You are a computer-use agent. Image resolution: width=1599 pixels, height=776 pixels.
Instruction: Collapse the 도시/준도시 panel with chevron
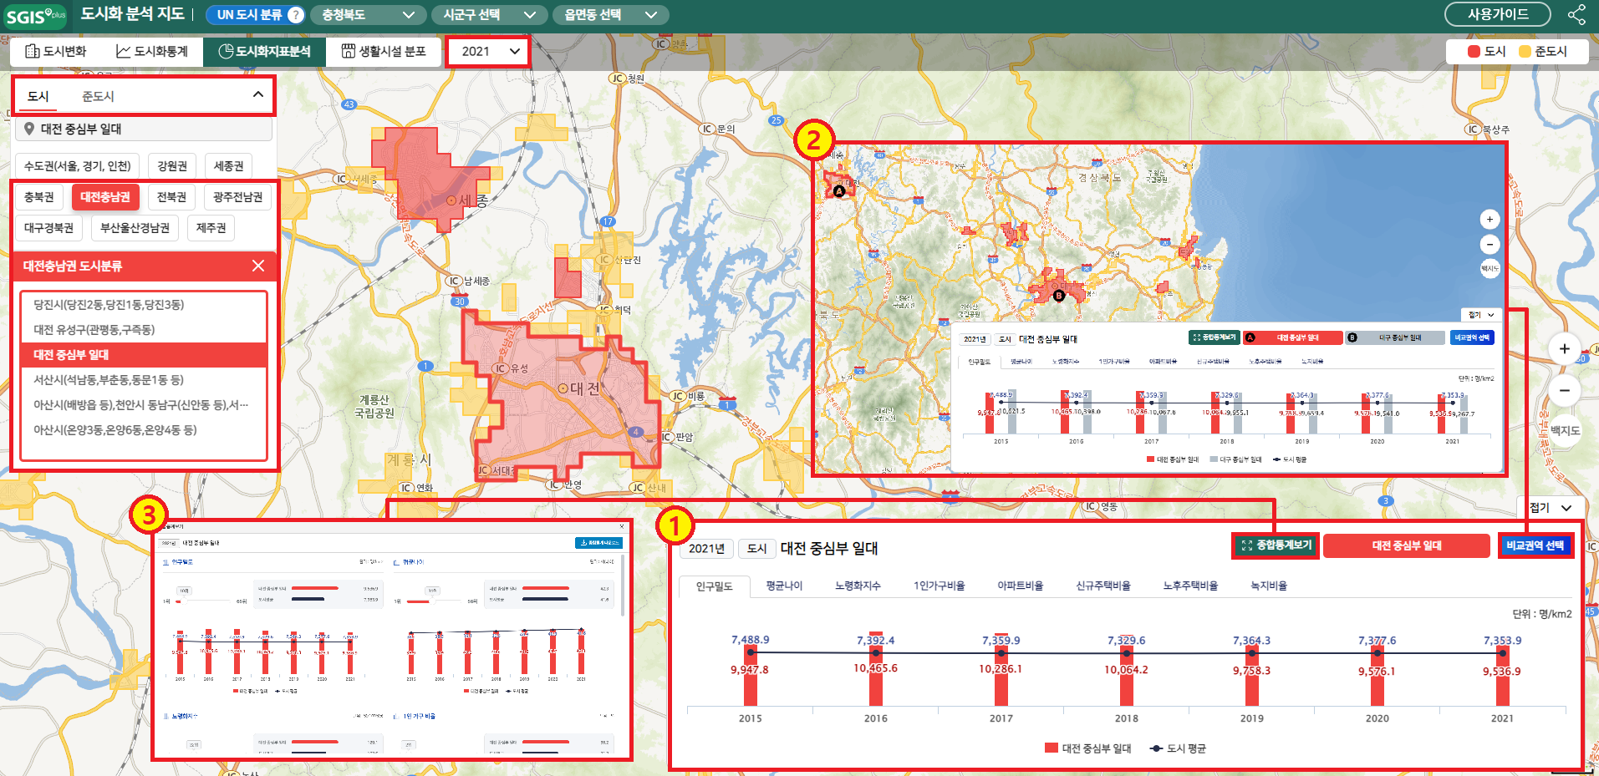coord(258,95)
